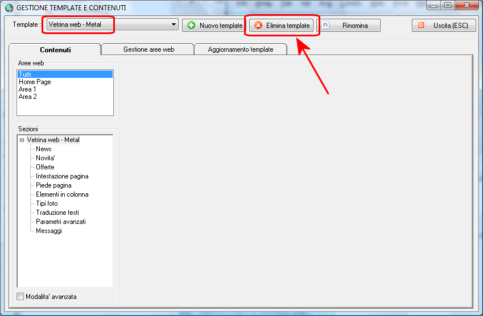Click the Rinomina button label

pyautogui.click(x=355, y=26)
